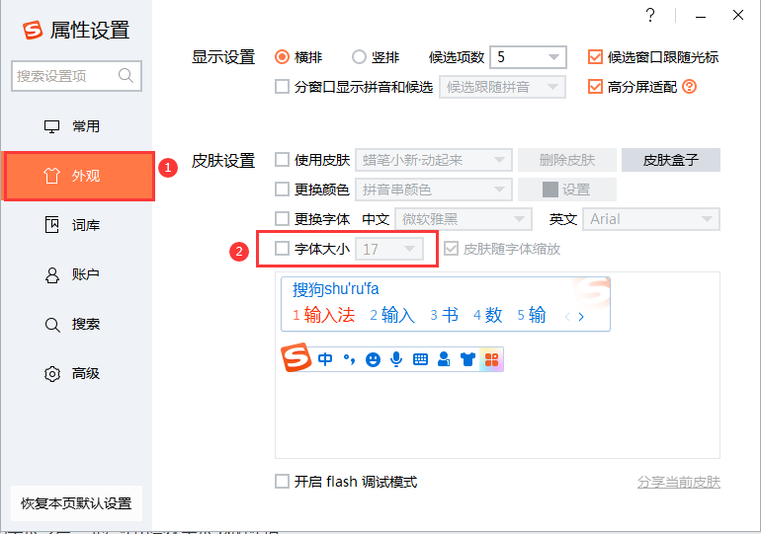Click the 删除皮肤 button
The width and height of the screenshot is (761, 534).
(x=567, y=160)
